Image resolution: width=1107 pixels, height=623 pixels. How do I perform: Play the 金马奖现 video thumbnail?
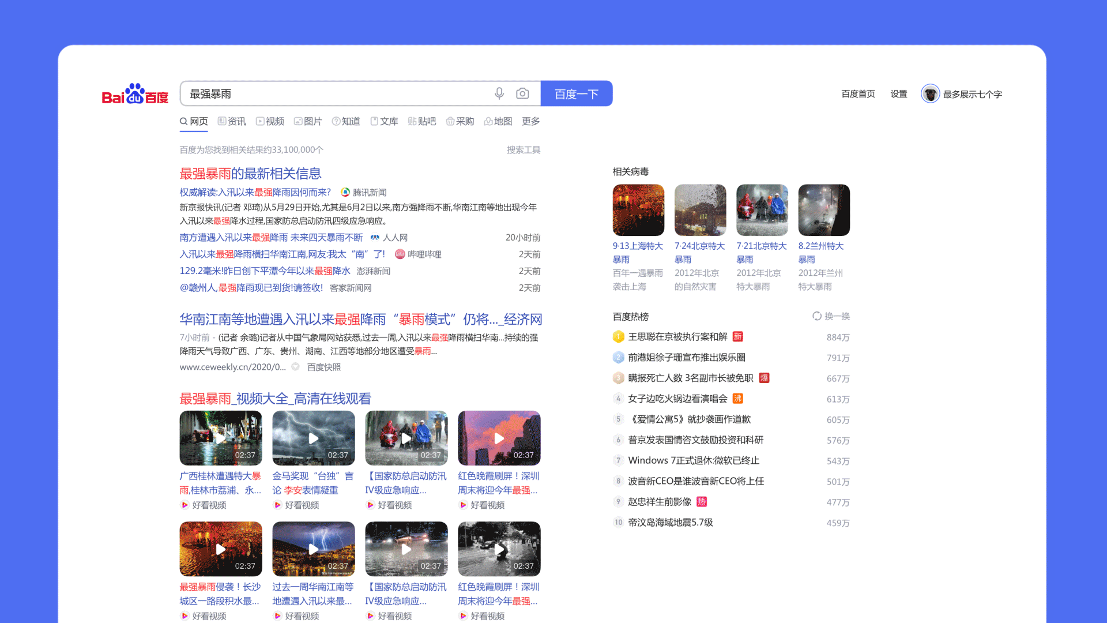(314, 438)
